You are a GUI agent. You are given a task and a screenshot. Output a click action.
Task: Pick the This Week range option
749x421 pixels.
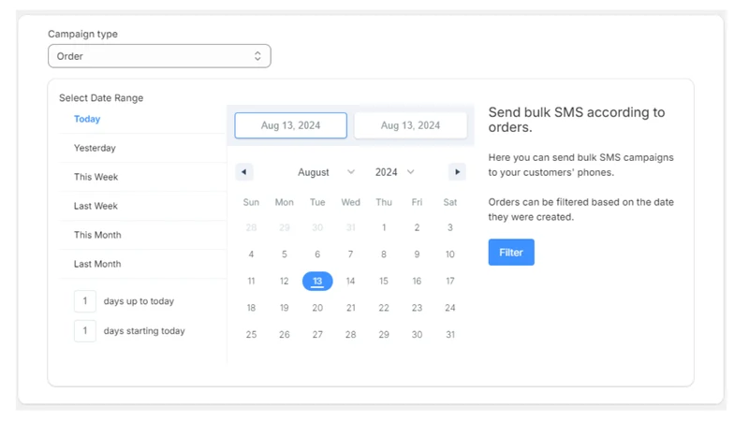tap(142, 177)
